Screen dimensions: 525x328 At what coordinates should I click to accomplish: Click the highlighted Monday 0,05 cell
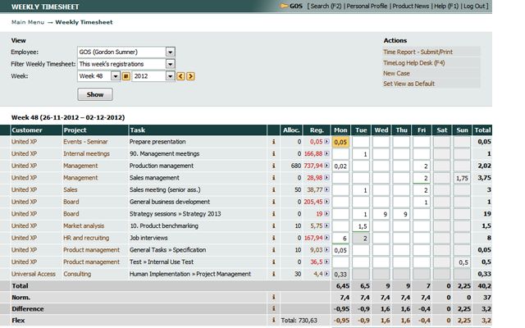point(340,142)
